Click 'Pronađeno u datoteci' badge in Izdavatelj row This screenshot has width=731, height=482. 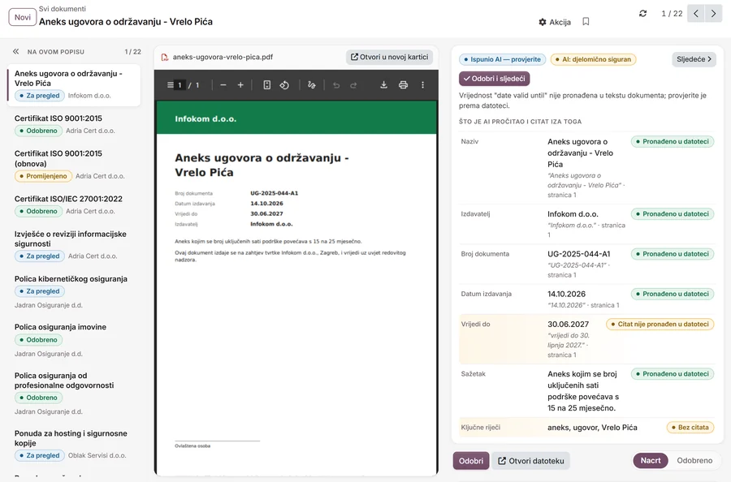(673, 213)
